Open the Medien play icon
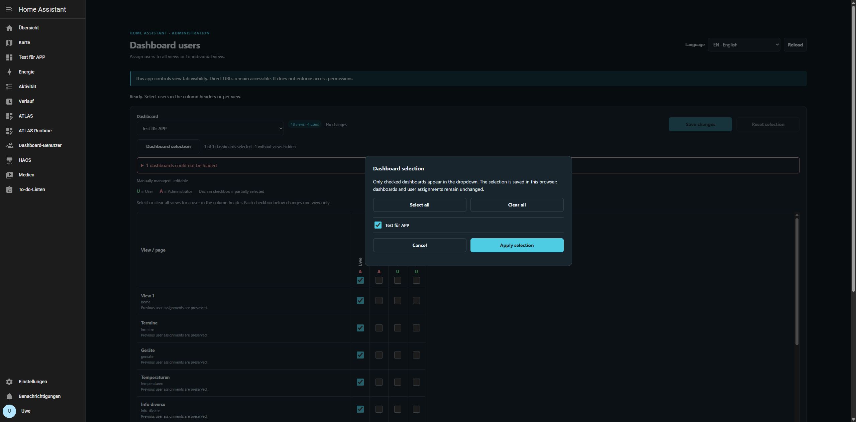856x422 pixels. (x=9, y=175)
